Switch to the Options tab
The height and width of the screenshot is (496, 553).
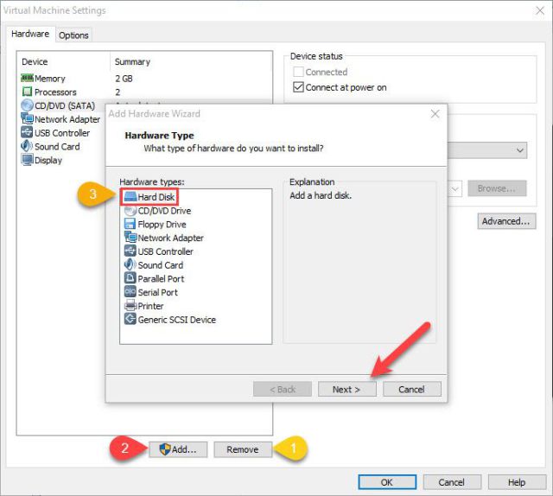(x=73, y=35)
